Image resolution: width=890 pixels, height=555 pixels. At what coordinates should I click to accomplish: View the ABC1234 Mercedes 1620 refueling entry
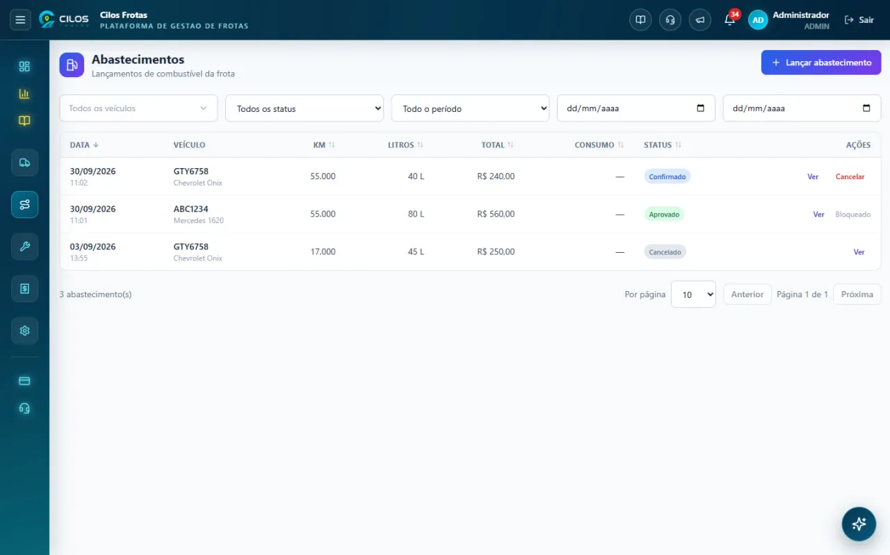pos(818,215)
